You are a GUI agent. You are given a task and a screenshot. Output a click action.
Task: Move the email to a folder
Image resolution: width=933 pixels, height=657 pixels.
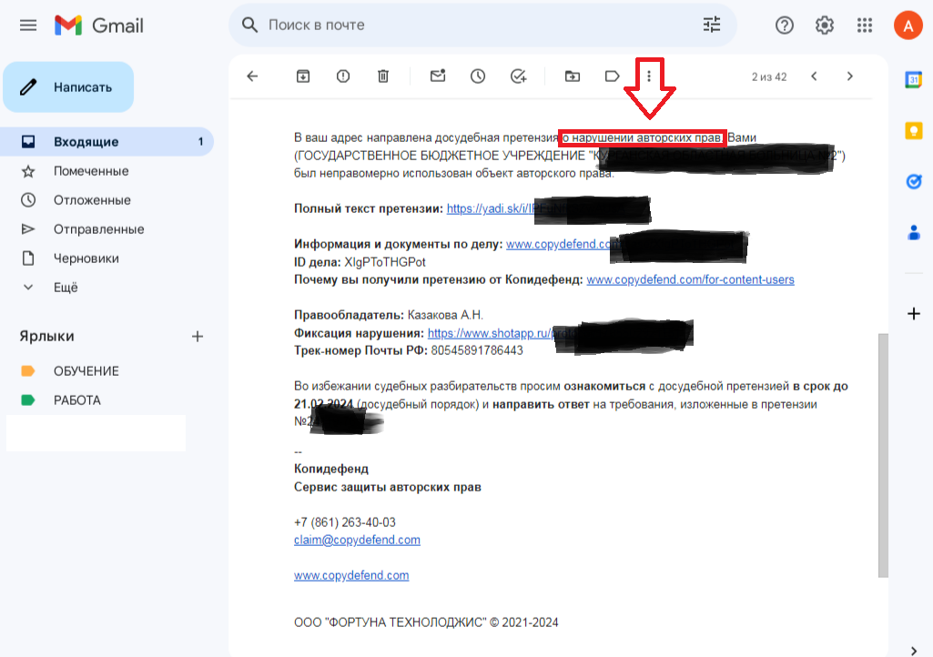(x=573, y=76)
